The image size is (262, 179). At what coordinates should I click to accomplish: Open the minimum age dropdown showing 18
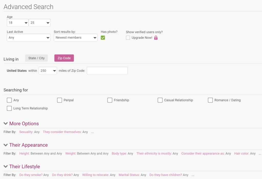[x=18, y=23]
